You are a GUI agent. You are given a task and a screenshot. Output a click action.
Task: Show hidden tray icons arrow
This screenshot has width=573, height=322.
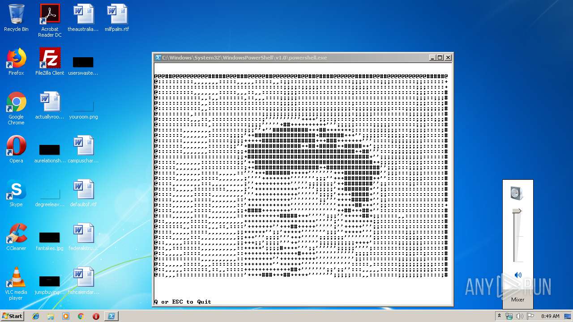499,316
